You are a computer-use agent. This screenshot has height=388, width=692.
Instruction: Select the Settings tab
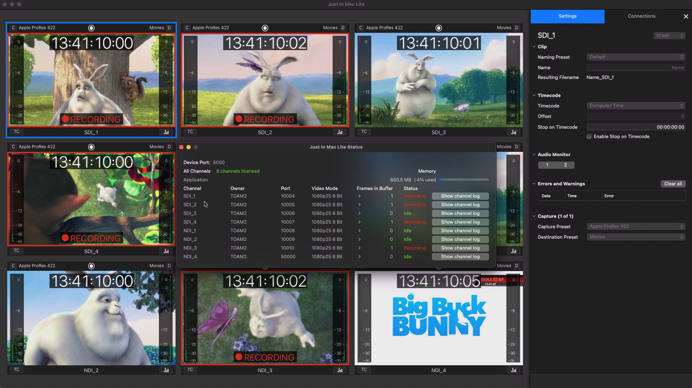click(567, 16)
